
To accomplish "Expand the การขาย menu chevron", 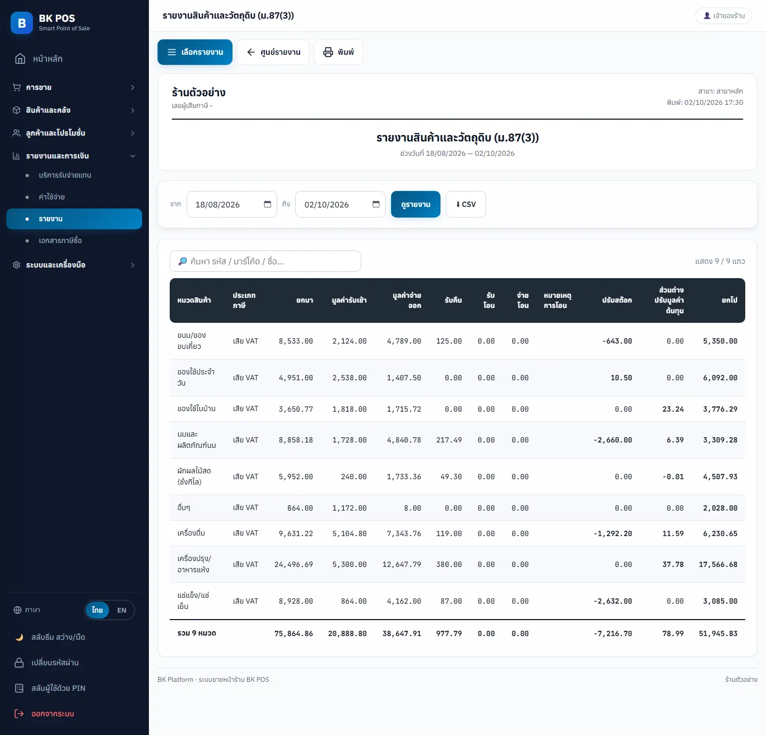I will [x=132, y=87].
